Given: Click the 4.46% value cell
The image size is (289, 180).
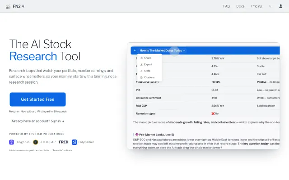Looking at the screenshot, I should click(215, 74).
